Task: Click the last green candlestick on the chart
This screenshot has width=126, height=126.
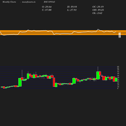Action: pos(116,80)
